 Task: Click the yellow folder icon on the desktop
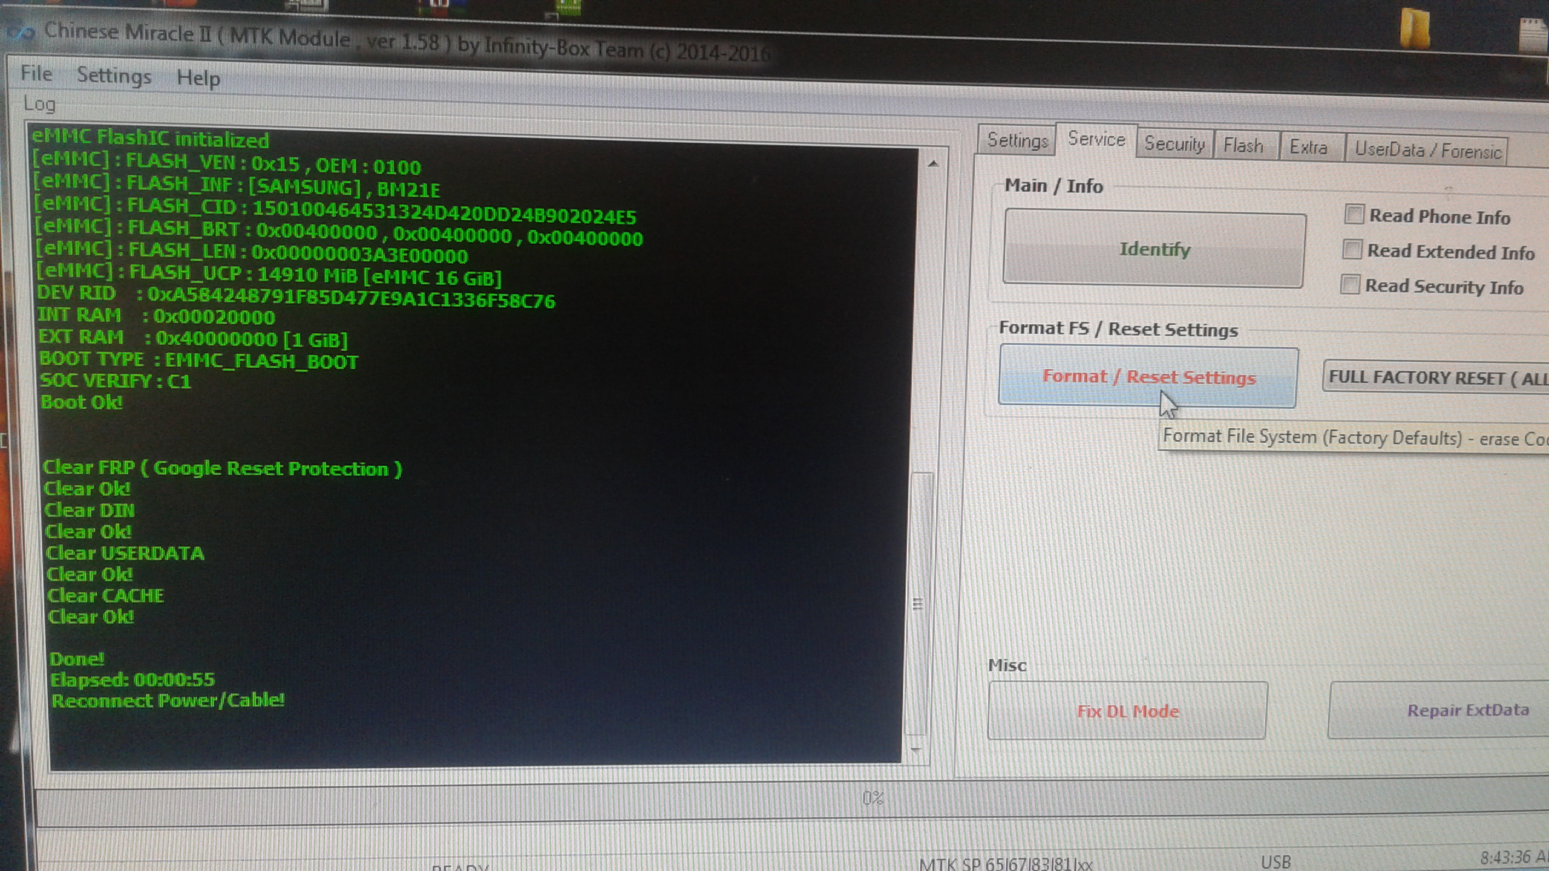(1415, 28)
